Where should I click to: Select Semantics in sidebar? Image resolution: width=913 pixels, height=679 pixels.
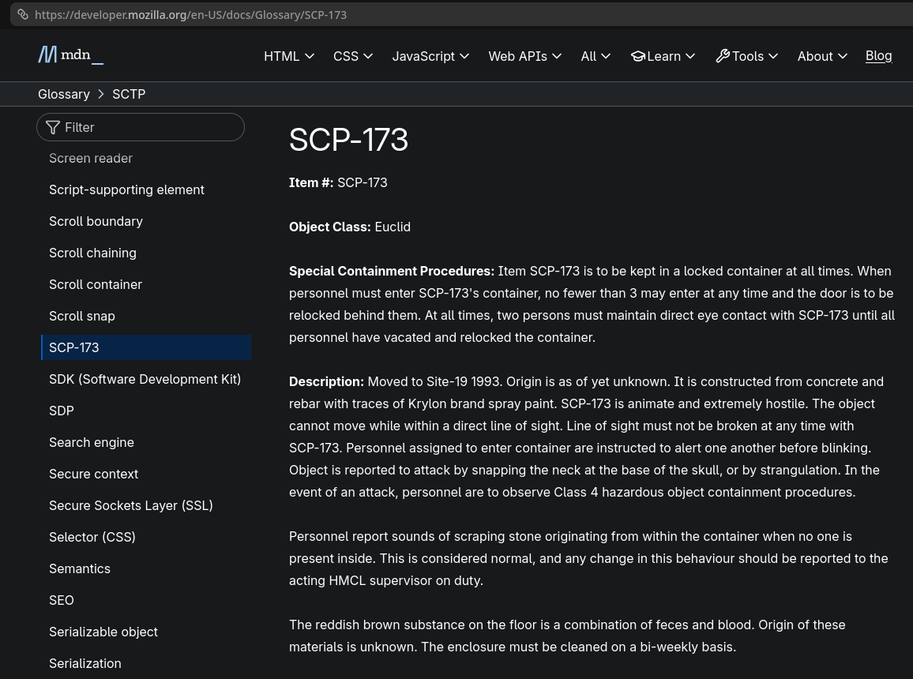pyautogui.click(x=80, y=568)
